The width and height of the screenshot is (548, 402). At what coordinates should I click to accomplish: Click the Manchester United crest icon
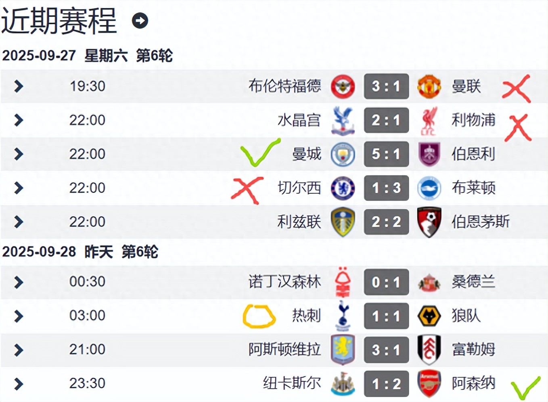429,86
